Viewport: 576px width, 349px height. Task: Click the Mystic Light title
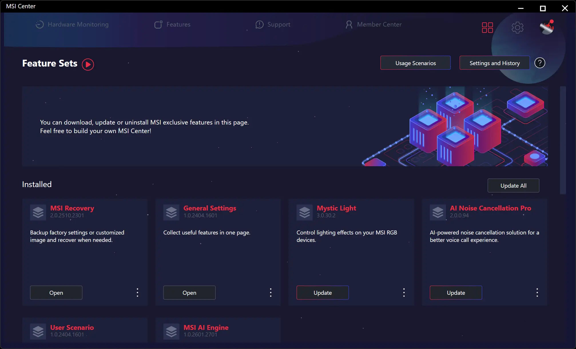(336, 208)
